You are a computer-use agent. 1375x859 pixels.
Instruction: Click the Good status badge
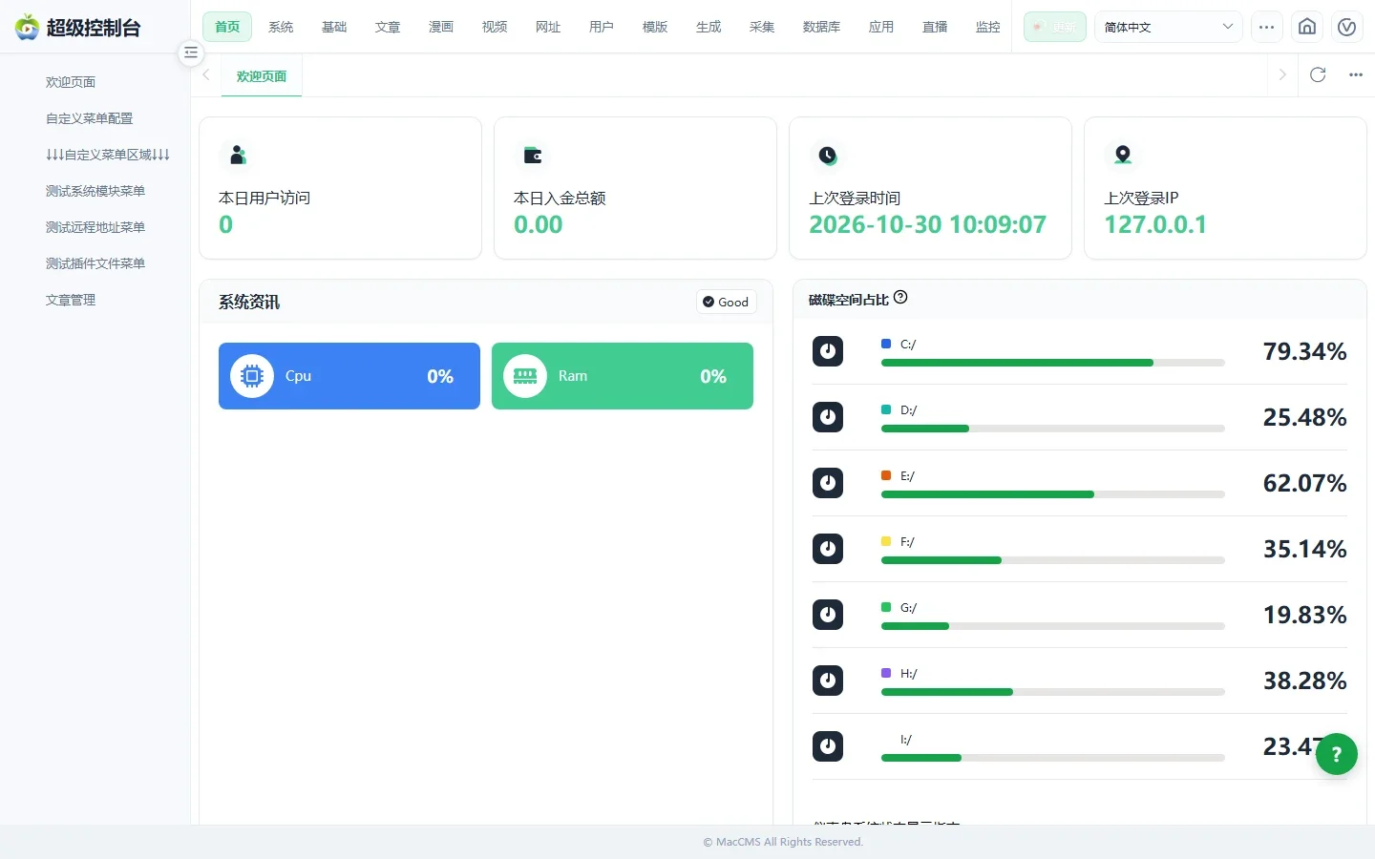pyautogui.click(x=726, y=302)
